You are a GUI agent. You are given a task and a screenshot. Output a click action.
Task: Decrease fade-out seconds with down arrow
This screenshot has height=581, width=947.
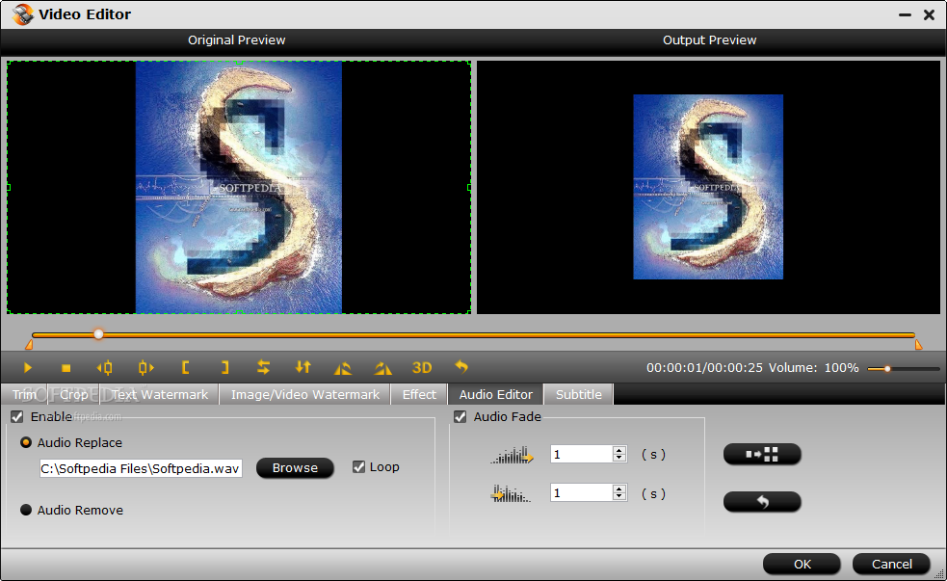click(x=619, y=497)
